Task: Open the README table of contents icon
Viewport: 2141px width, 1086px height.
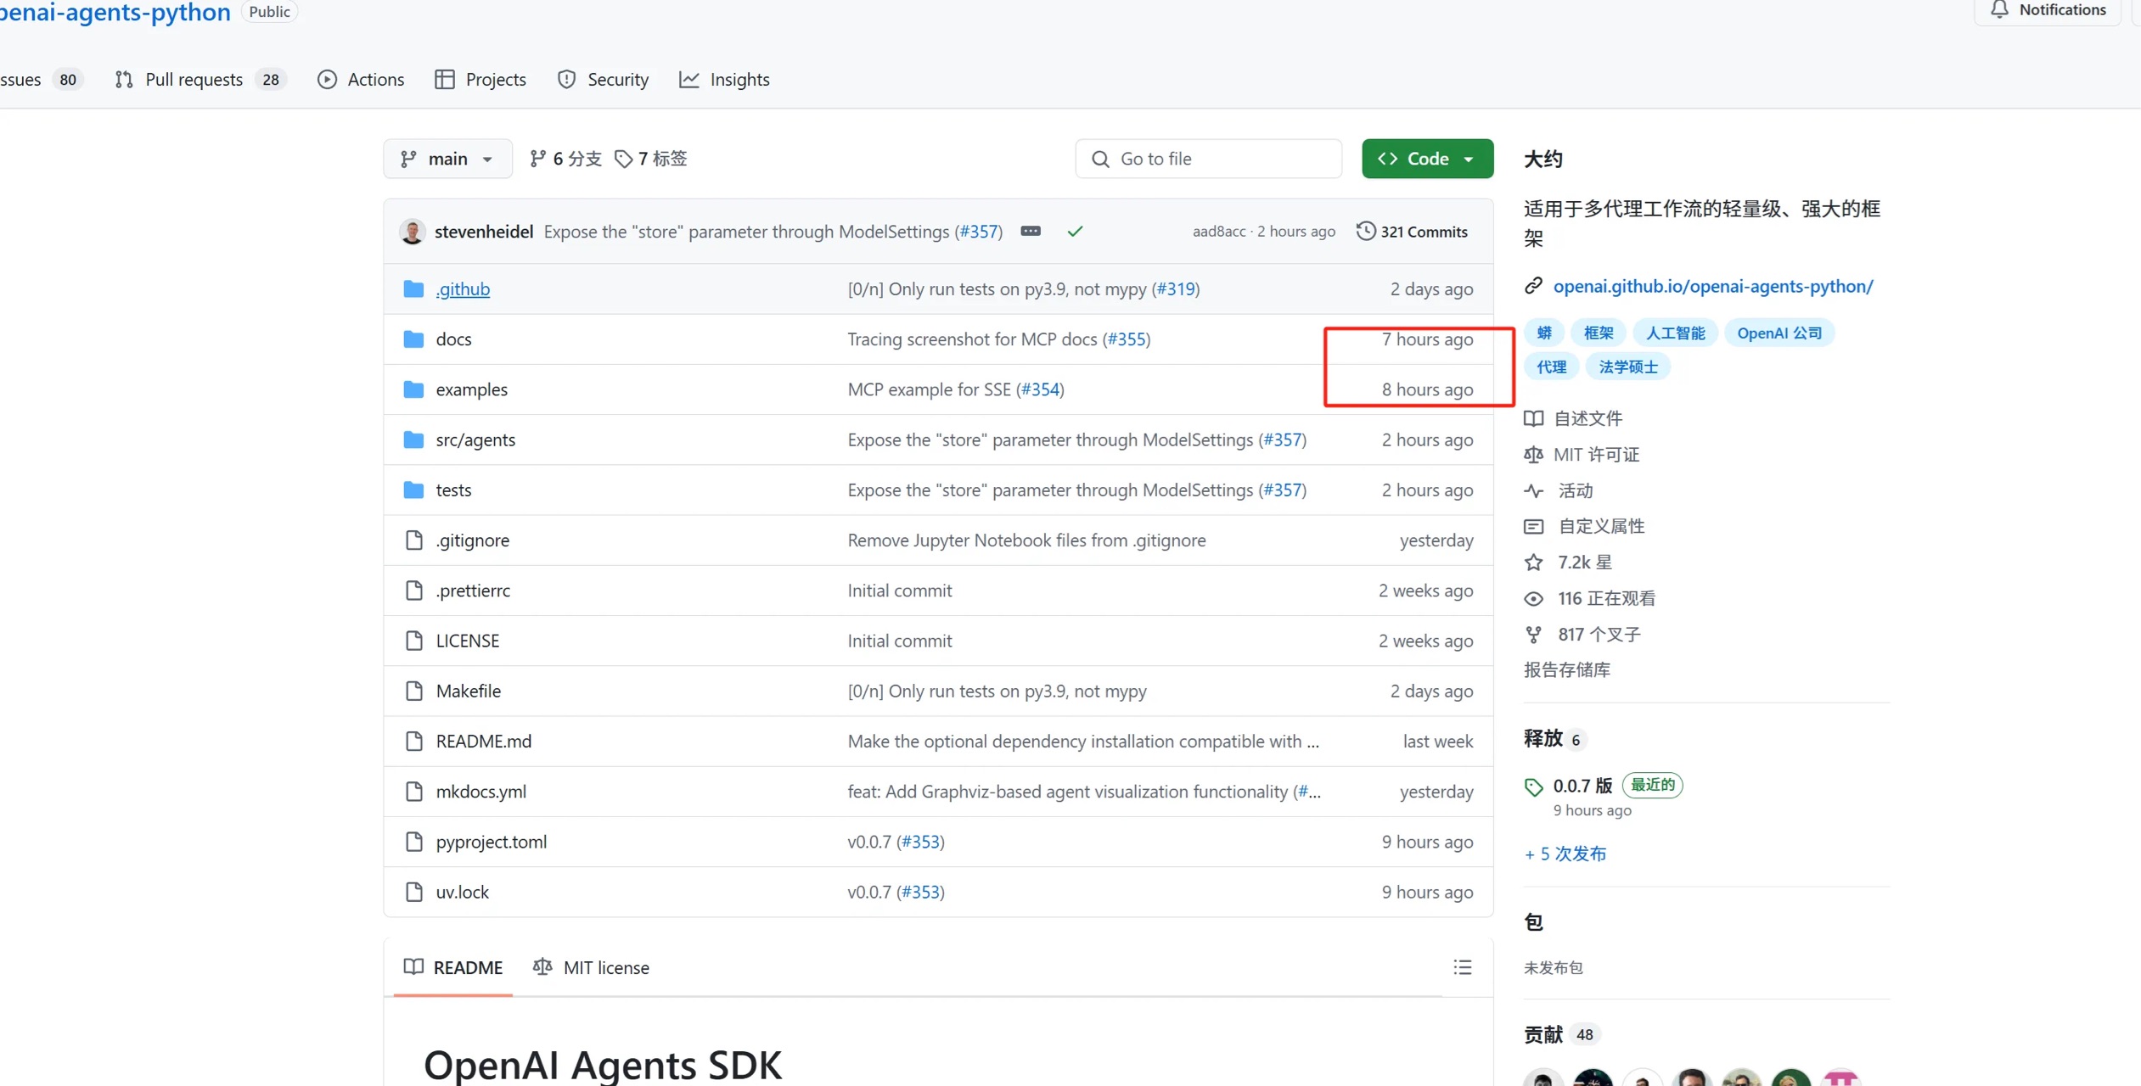Action: point(1462,967)
